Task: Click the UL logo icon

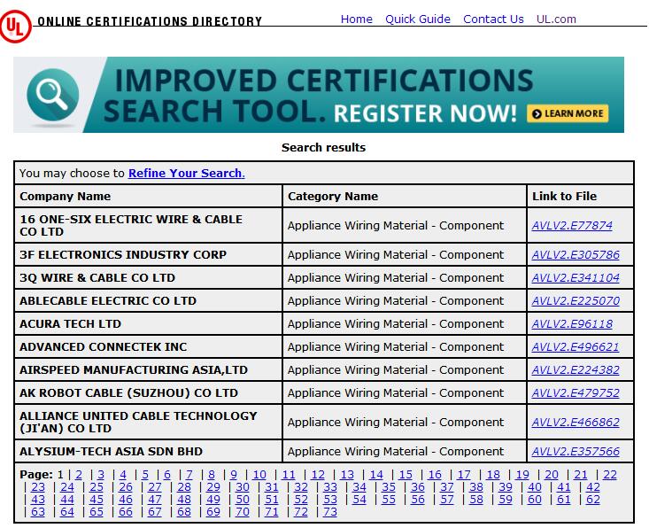Action: [x=16, y=27]
